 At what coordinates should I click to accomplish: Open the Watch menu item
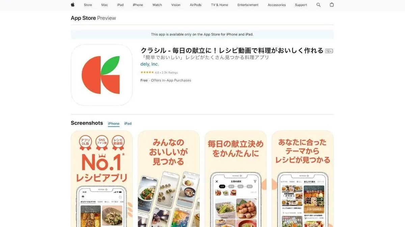tap(157, 5)
